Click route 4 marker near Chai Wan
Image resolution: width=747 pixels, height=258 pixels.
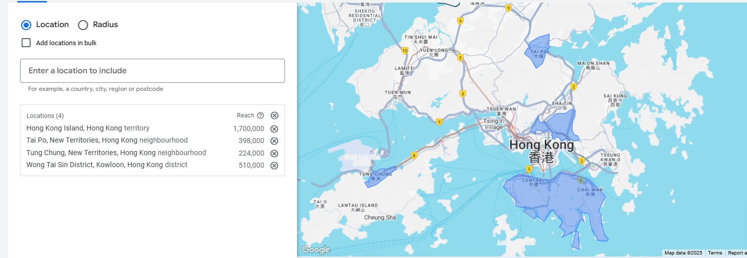(580, 180)
